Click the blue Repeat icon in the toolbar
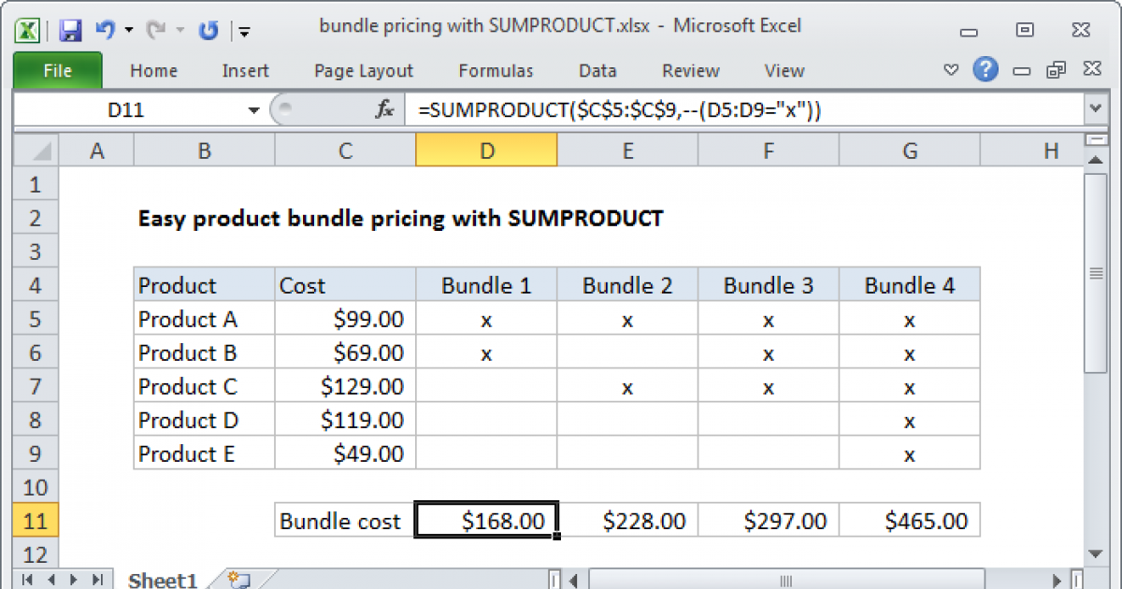 (208, 27)
